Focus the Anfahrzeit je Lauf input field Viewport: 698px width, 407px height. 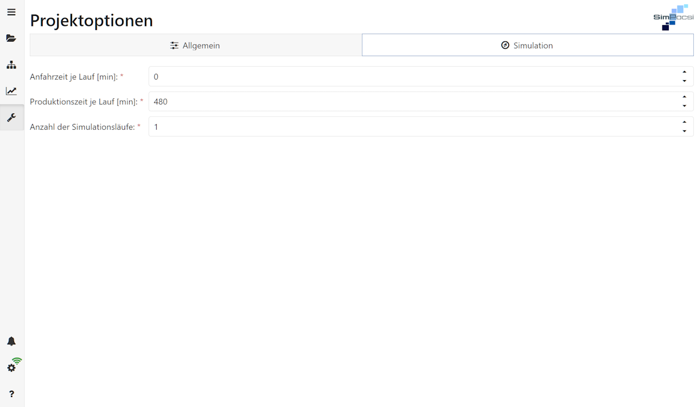(x=409, y=77)
